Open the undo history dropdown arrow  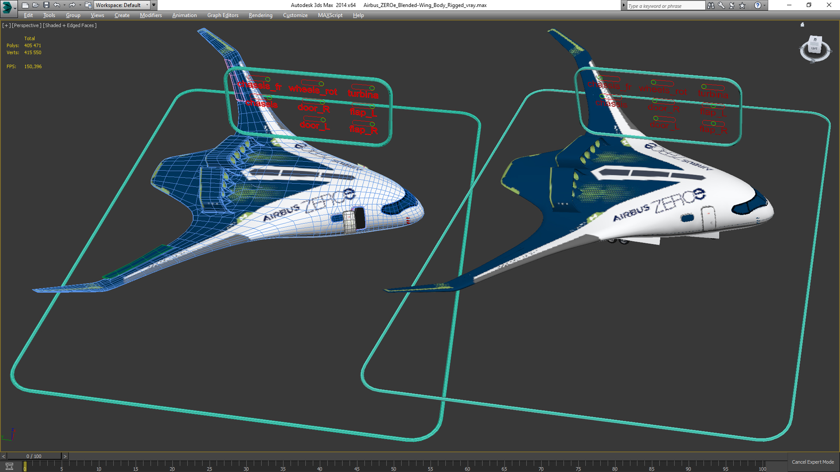click(x=64, y=5)
